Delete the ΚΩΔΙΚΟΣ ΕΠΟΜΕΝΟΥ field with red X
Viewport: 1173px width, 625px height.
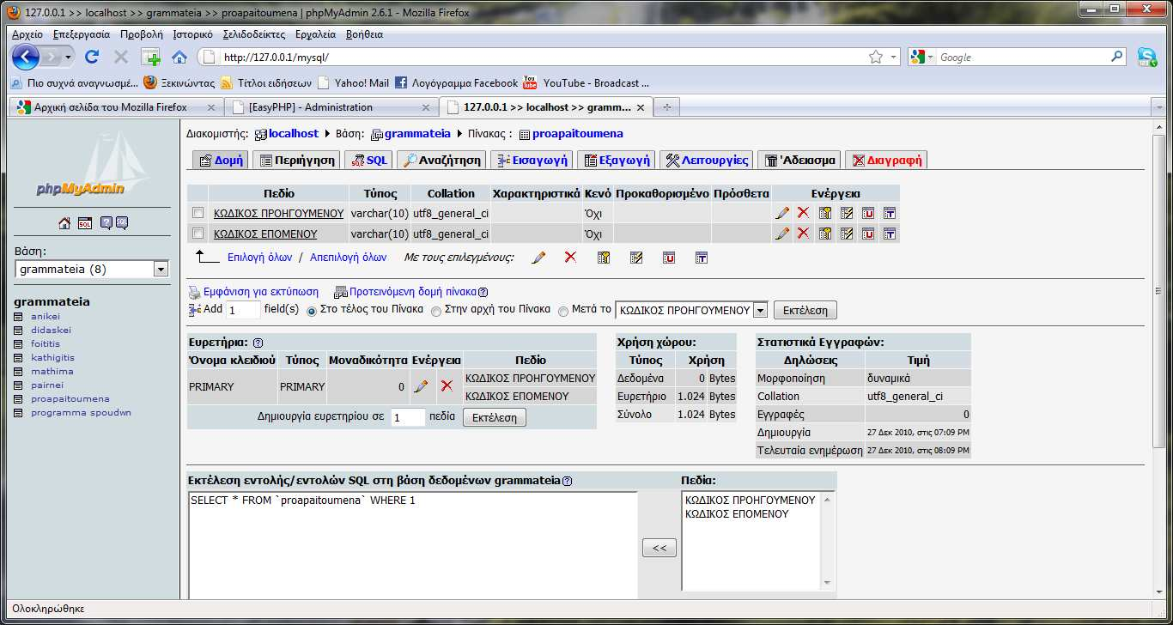pos(803,234)
